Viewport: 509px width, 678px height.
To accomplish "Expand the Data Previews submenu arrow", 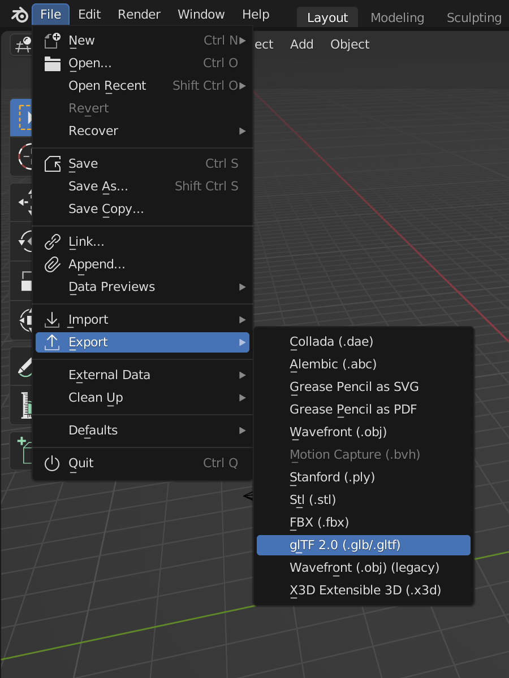I will [x=243, y=287].
